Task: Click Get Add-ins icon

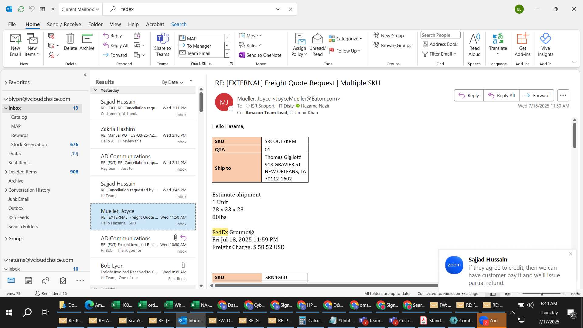Action: tap(522, 45)
